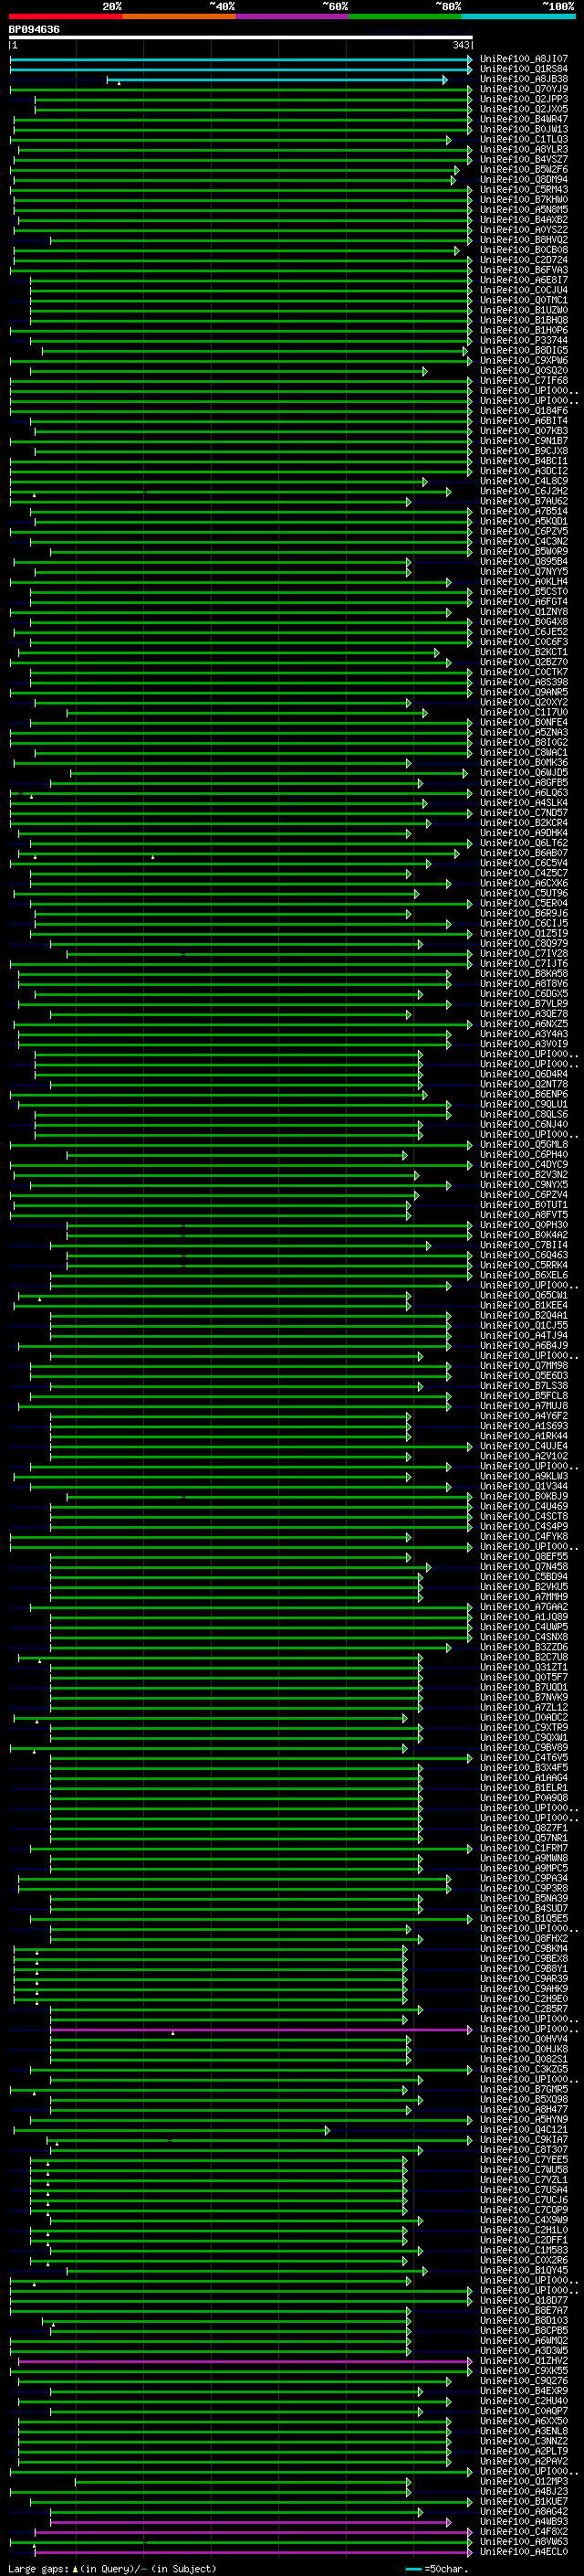Click the UniRef100_B6XEL6 hit label
This screenshot has height=2576, width=584.
(x=523, y=1276)
